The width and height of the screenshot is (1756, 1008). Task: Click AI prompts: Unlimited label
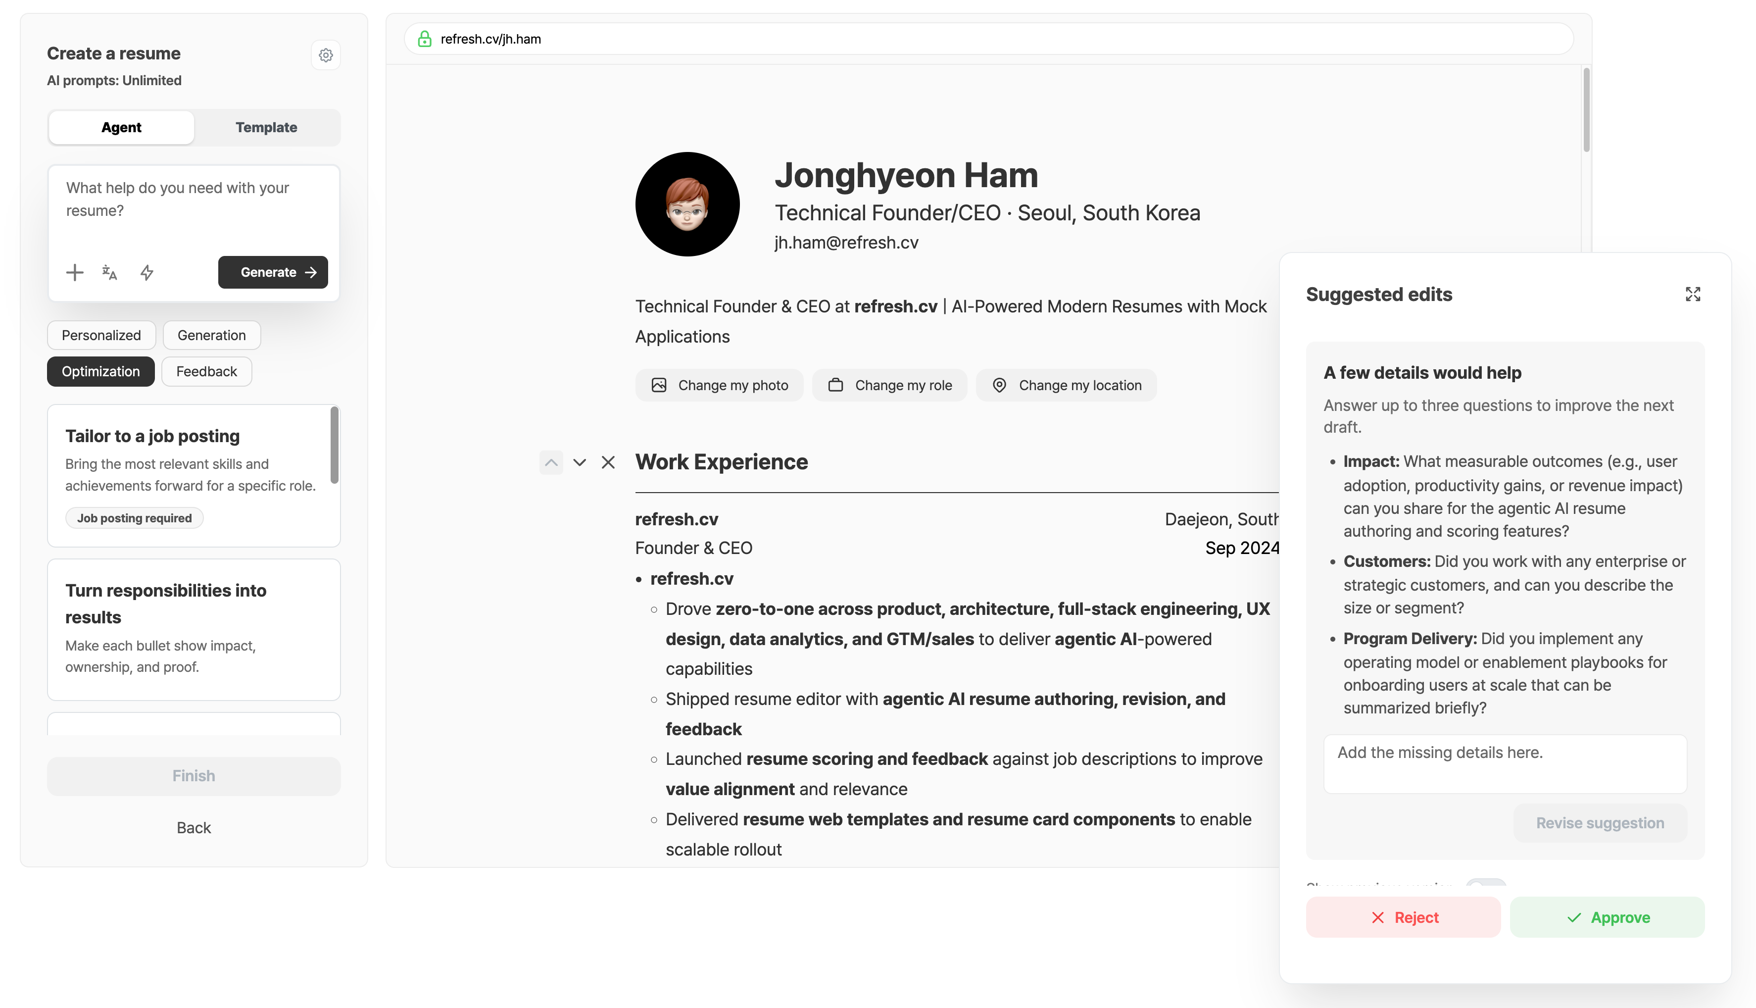[114, 80]
